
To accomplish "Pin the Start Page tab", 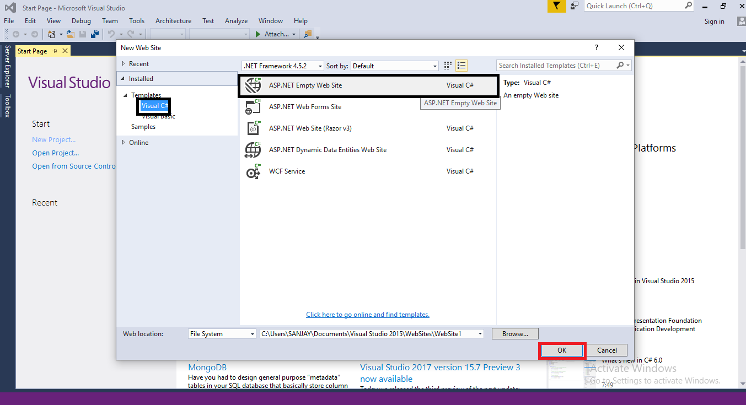I will [55, 51].
